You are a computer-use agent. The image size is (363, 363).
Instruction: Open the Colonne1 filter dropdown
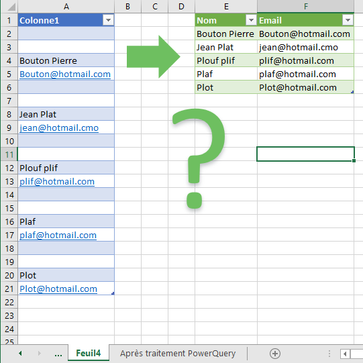tap(108, 20)
